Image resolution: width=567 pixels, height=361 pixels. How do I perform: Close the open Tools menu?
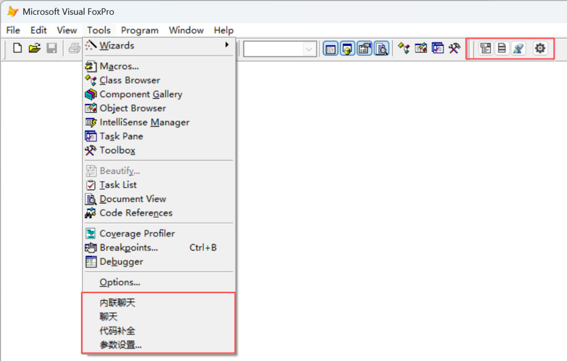(x=99, y=30)
